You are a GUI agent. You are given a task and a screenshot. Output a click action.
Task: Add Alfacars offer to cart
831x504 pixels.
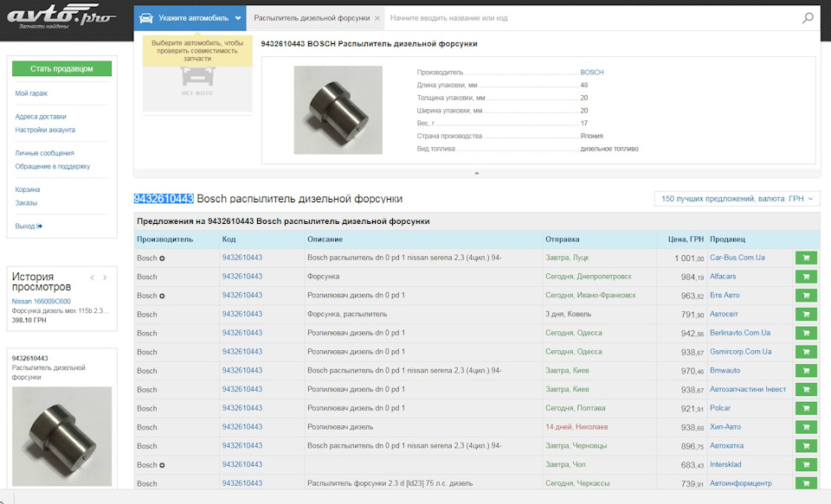[806, 277]
